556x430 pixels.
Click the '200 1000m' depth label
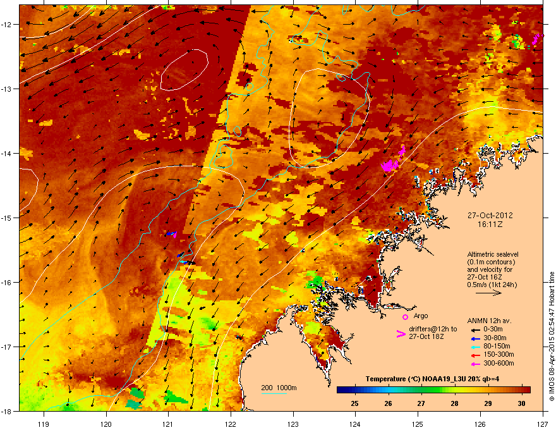click(279, 388)
